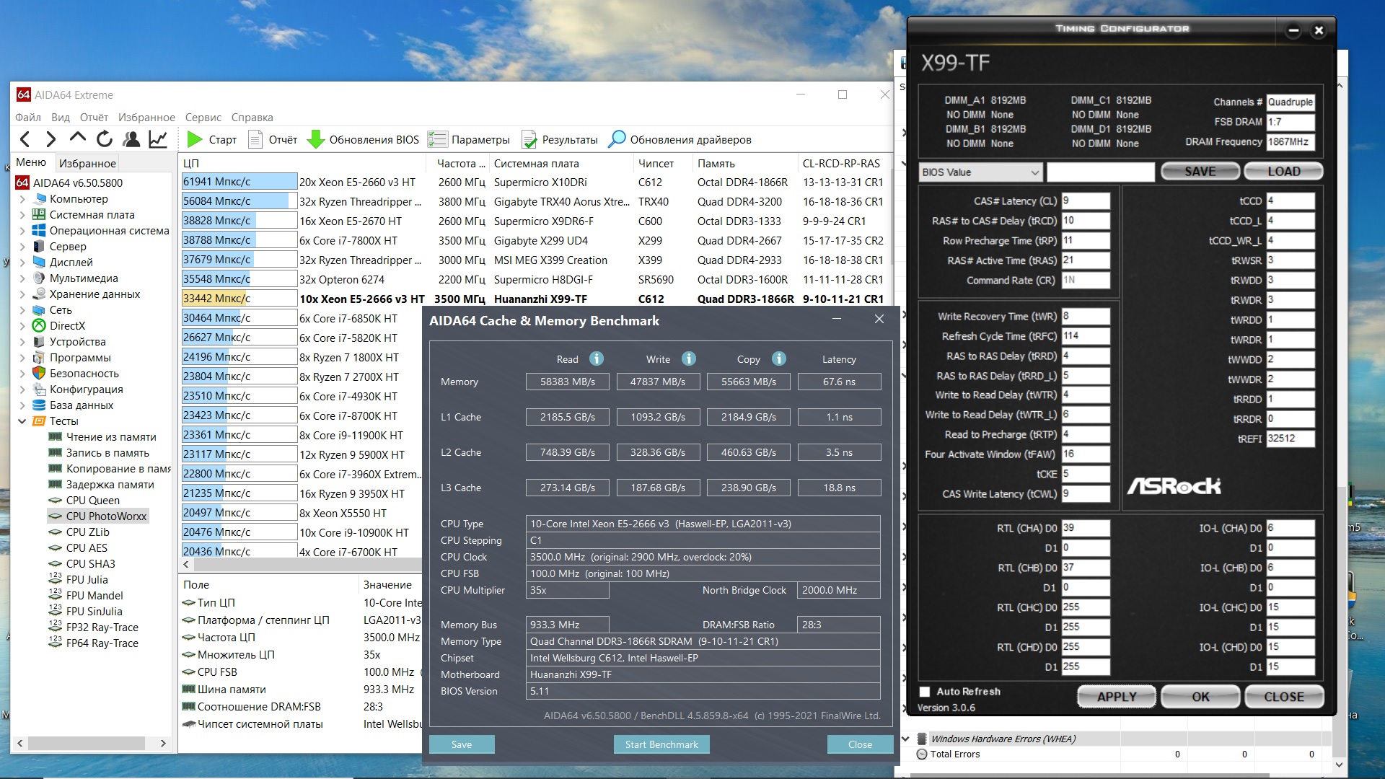Click the Start Benchmark button
Image resolution: width=1385 pixels, height=779 pixels.
661,744
